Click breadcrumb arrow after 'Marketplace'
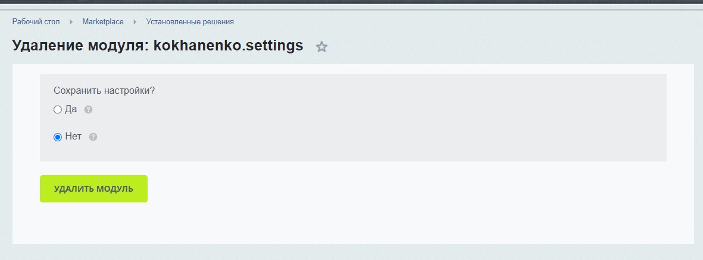Image resolution: width=703 pixels, height=260 pixels. [x=135, y=22]
